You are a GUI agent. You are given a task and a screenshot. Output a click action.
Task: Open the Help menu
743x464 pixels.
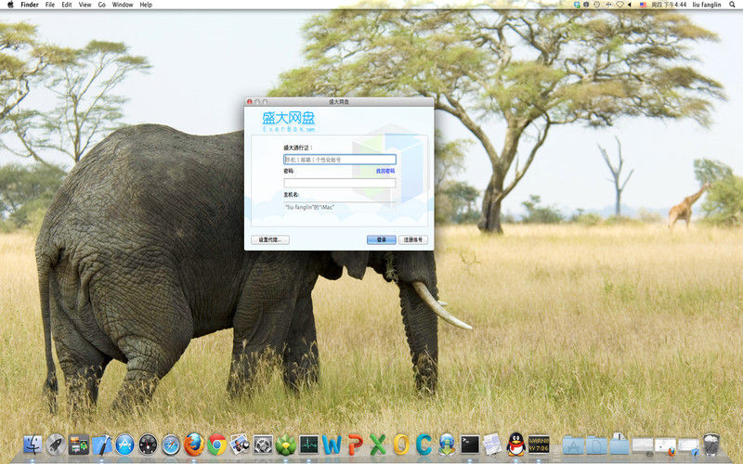click(146, 5)
